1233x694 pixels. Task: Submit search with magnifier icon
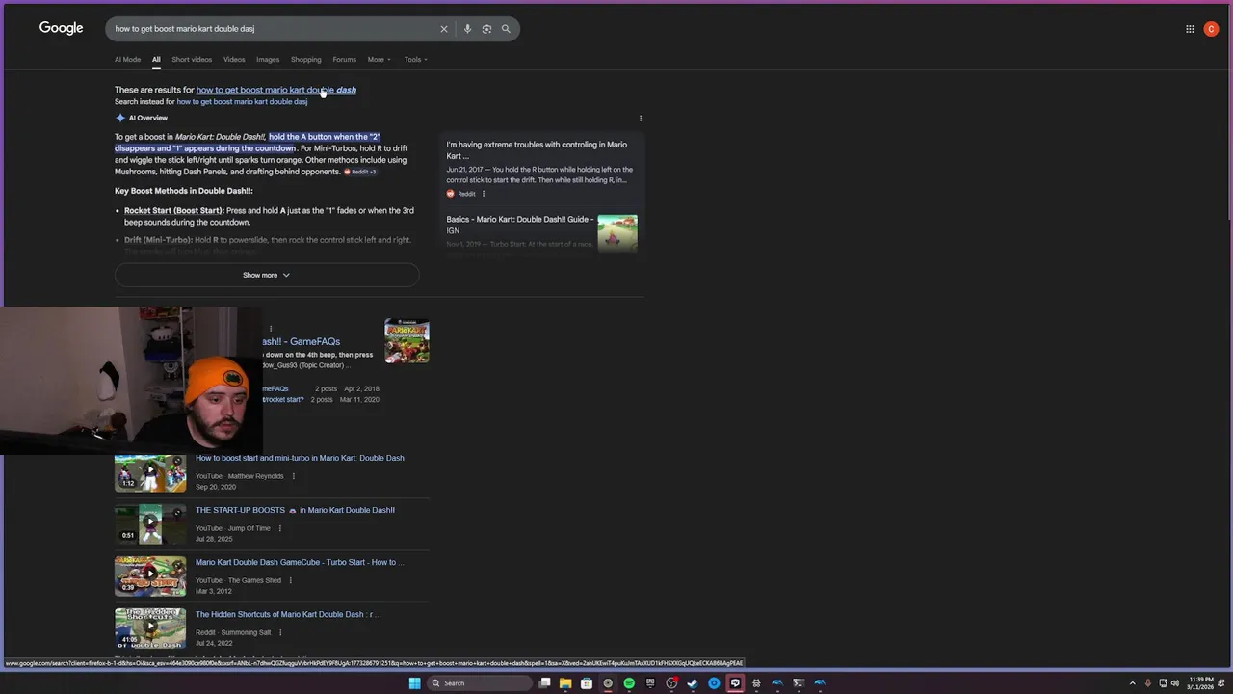(x=506, y=29)
